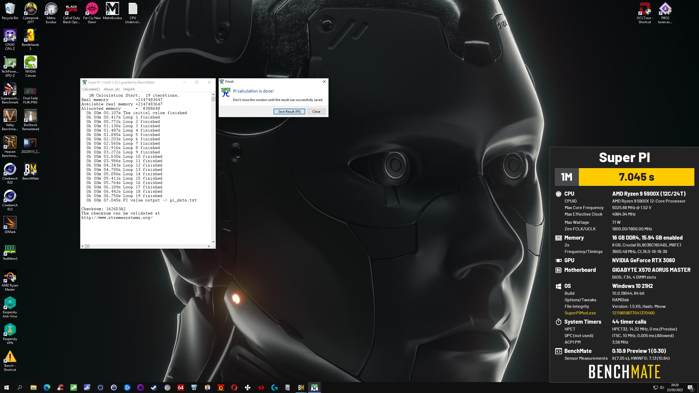
Task: Open taskbar Search magnifier
Action: [x=20, y=388]
